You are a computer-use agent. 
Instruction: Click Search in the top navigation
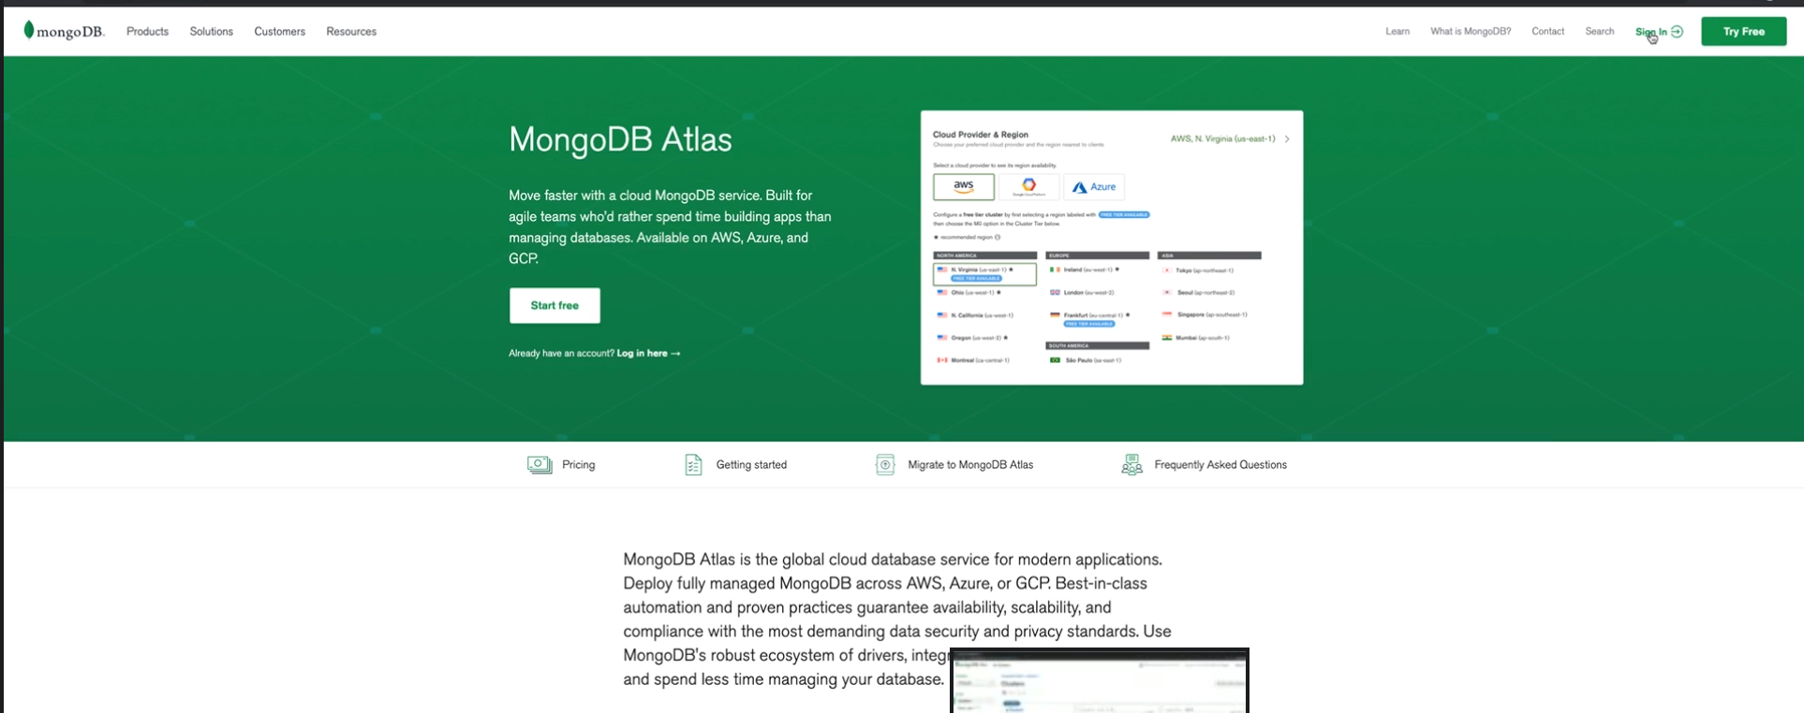coord(1600,32)
